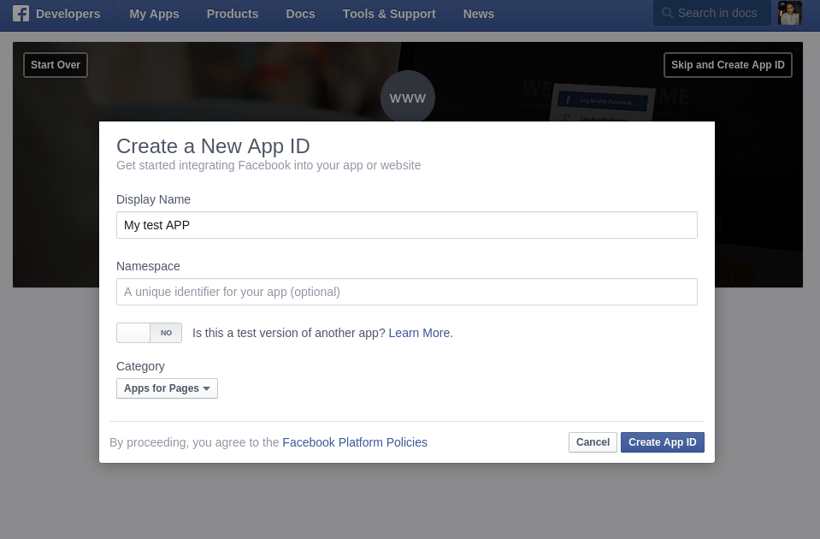Image resolution: width=820 pixels, height=539 pixels.
Task: Open the Products menu
Action: coord(233,14)
